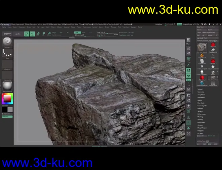Viewport: 222px width, 170px height.
Task: Expand the Subtool palette section
Action: (x=200, y=89)
